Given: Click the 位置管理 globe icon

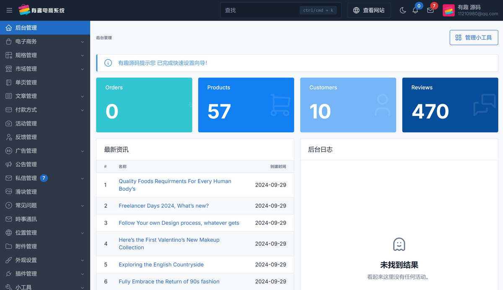Looking at the screenshot, I should 9,233.
